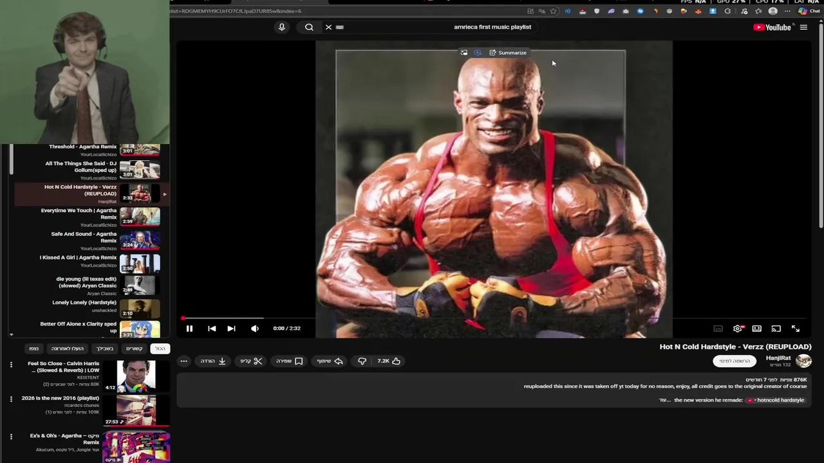Play Better Off Alone x Clarity sped up
The width and height of the screenshot is (824, 463).
pyautogui.click(x=90, y=329)
